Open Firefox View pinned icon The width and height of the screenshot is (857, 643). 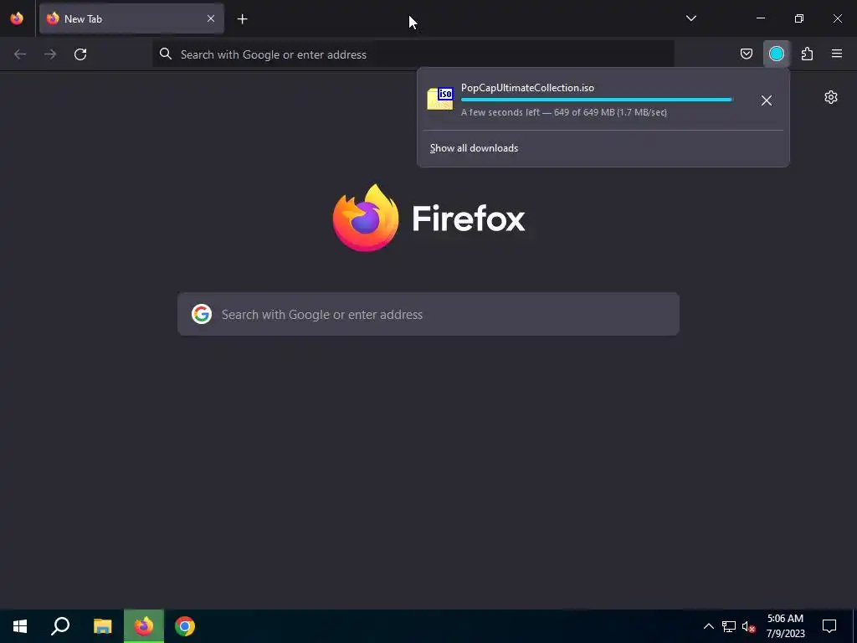point(17,18)
